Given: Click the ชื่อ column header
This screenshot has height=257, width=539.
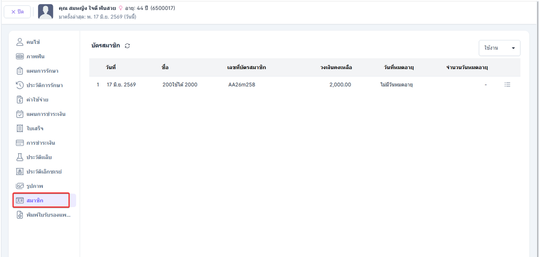Looking at the screenshot, I should (x=165, y=67).
